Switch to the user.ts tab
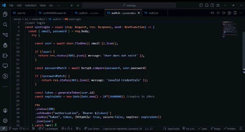Screen dimensions: 245x132 tap(23, 13)
